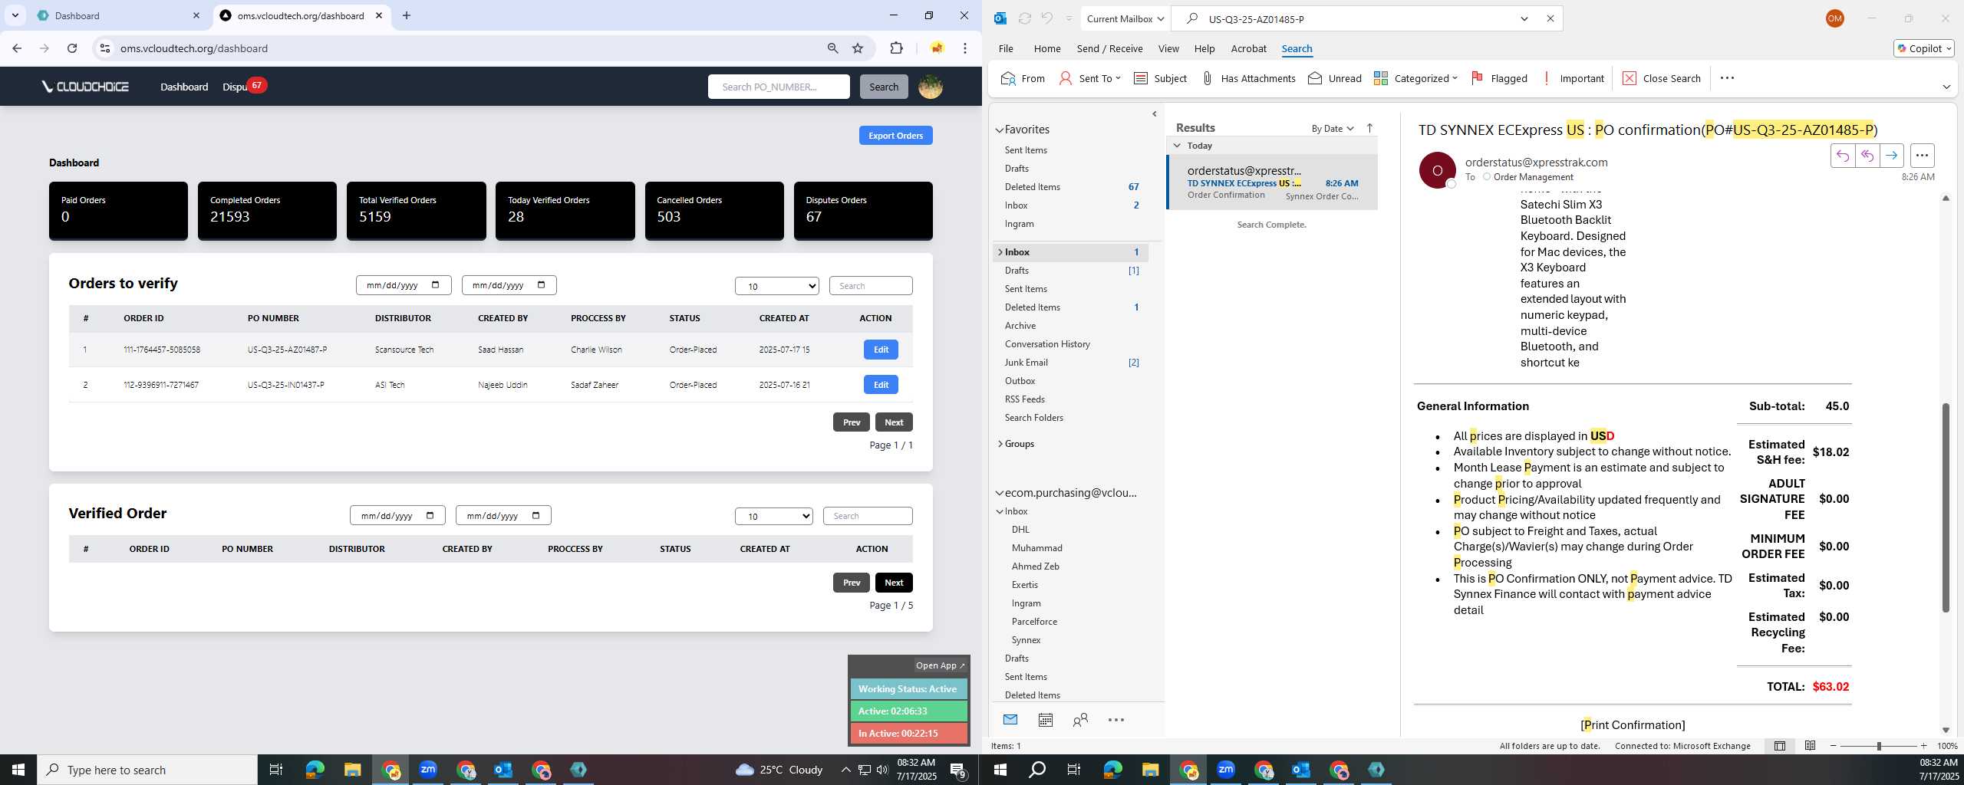Click the Forward arrow icon in Outlook email

(x=1891, y=156)
